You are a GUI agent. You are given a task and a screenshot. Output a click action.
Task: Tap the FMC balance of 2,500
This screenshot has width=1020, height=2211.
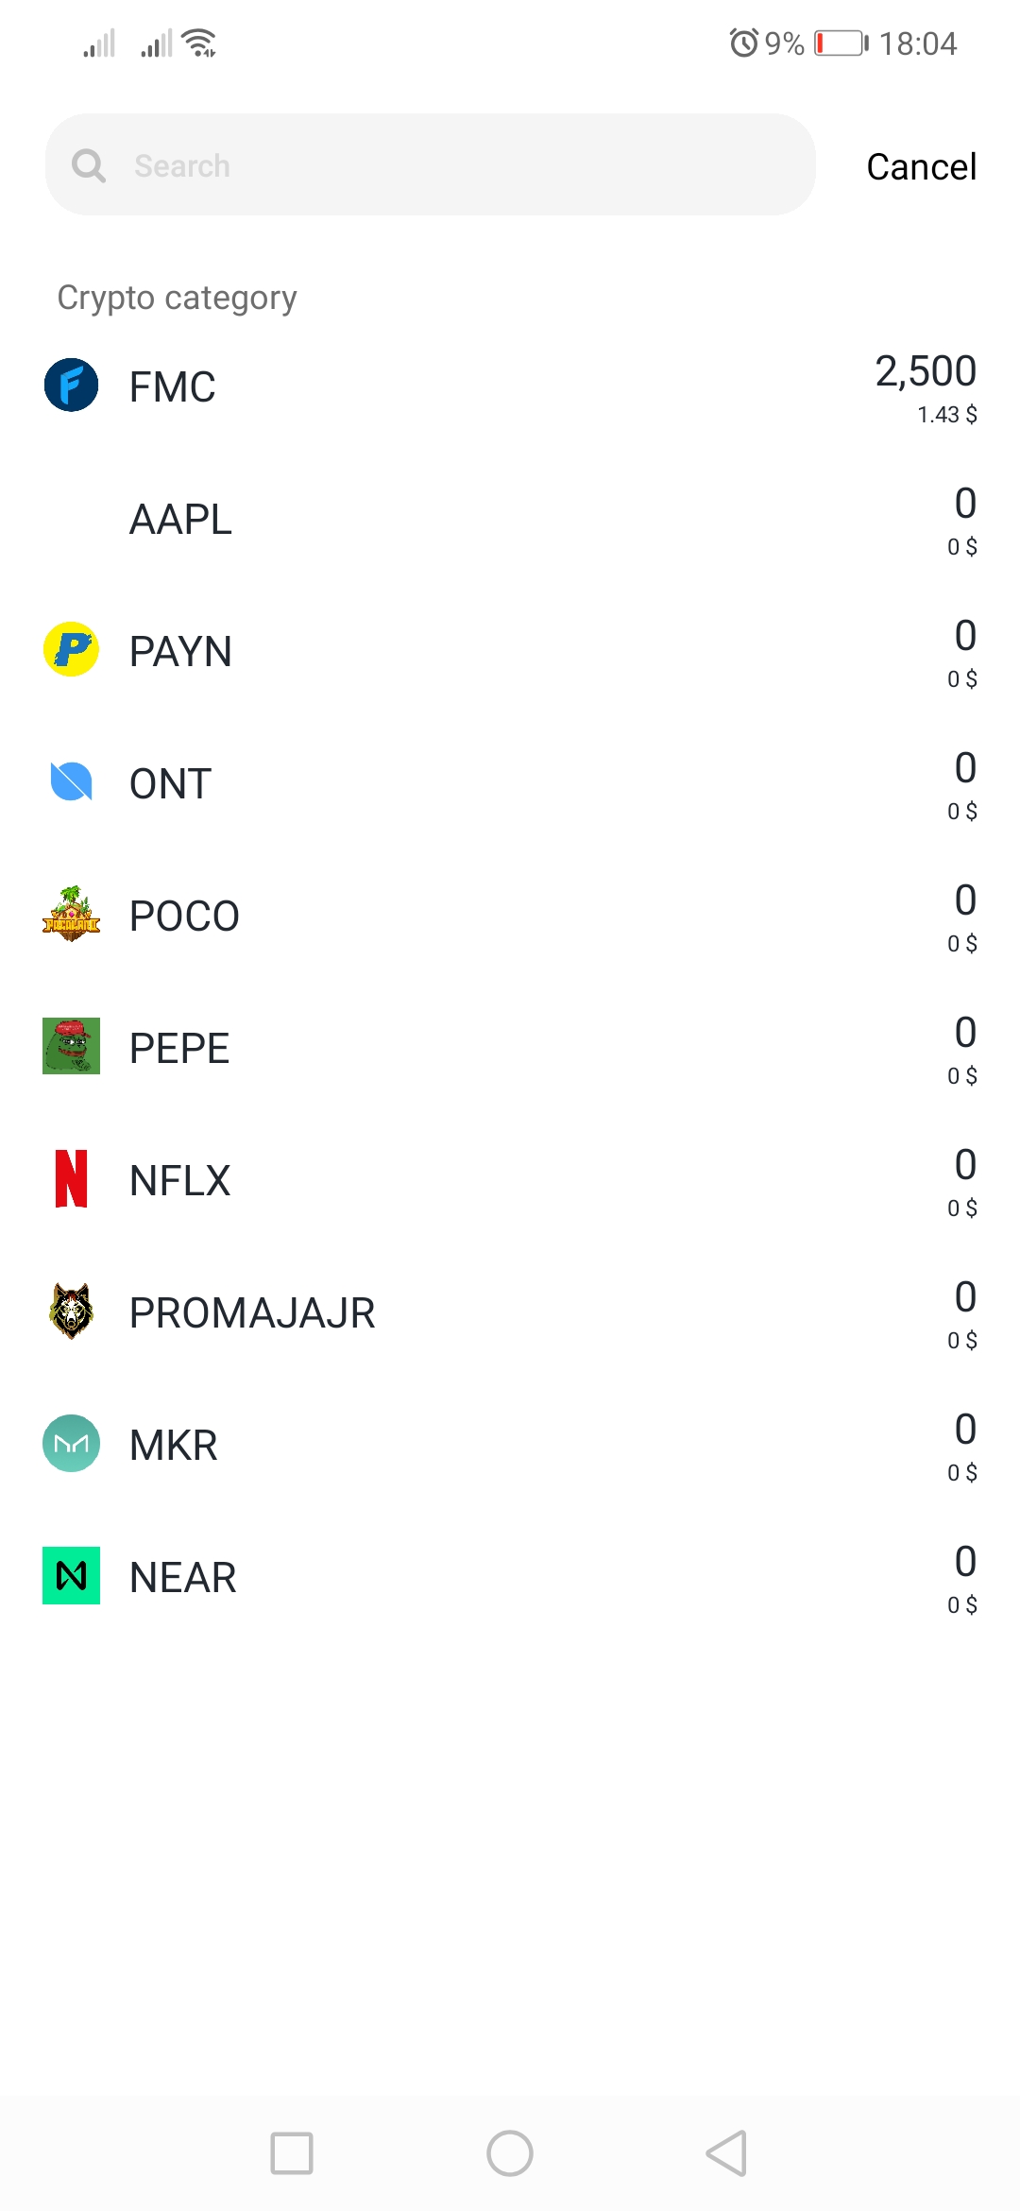point(925,371)
